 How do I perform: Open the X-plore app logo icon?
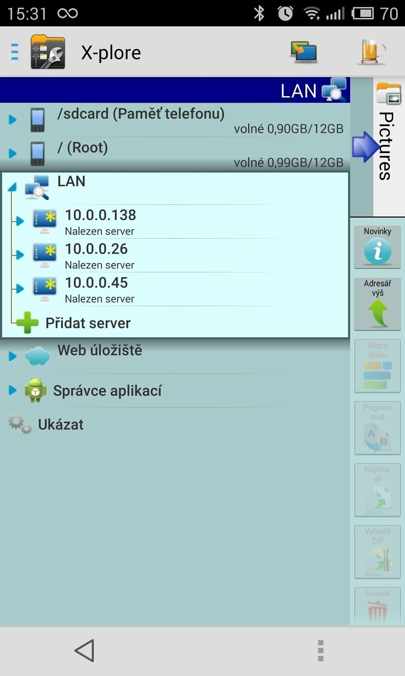(x=48, y=52)
